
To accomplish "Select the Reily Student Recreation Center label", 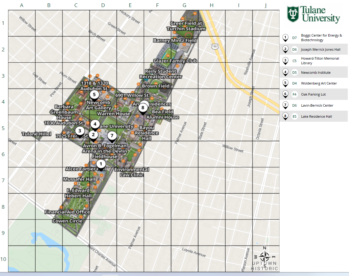I will 161,74.
